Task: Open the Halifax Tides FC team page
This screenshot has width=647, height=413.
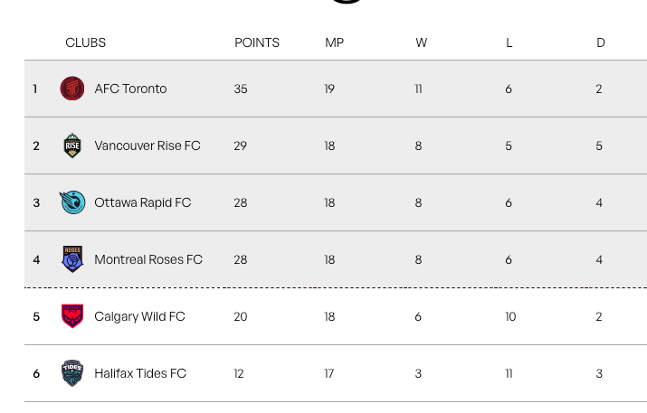Action: pos(140,373)
